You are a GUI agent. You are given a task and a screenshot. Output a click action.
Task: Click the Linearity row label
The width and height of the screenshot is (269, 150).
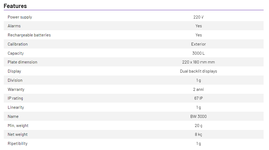(16, 107)
